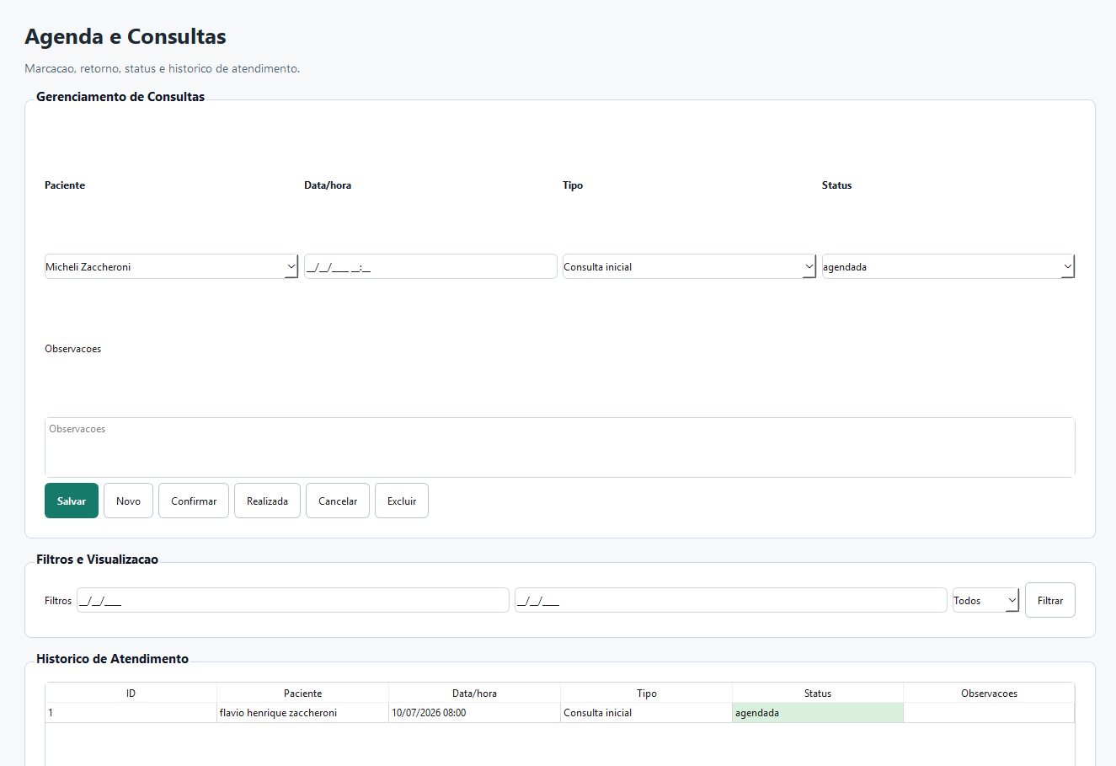The image size is (1116, 766).
Task: Click the Status column header in table
Action: pos(817,693)
